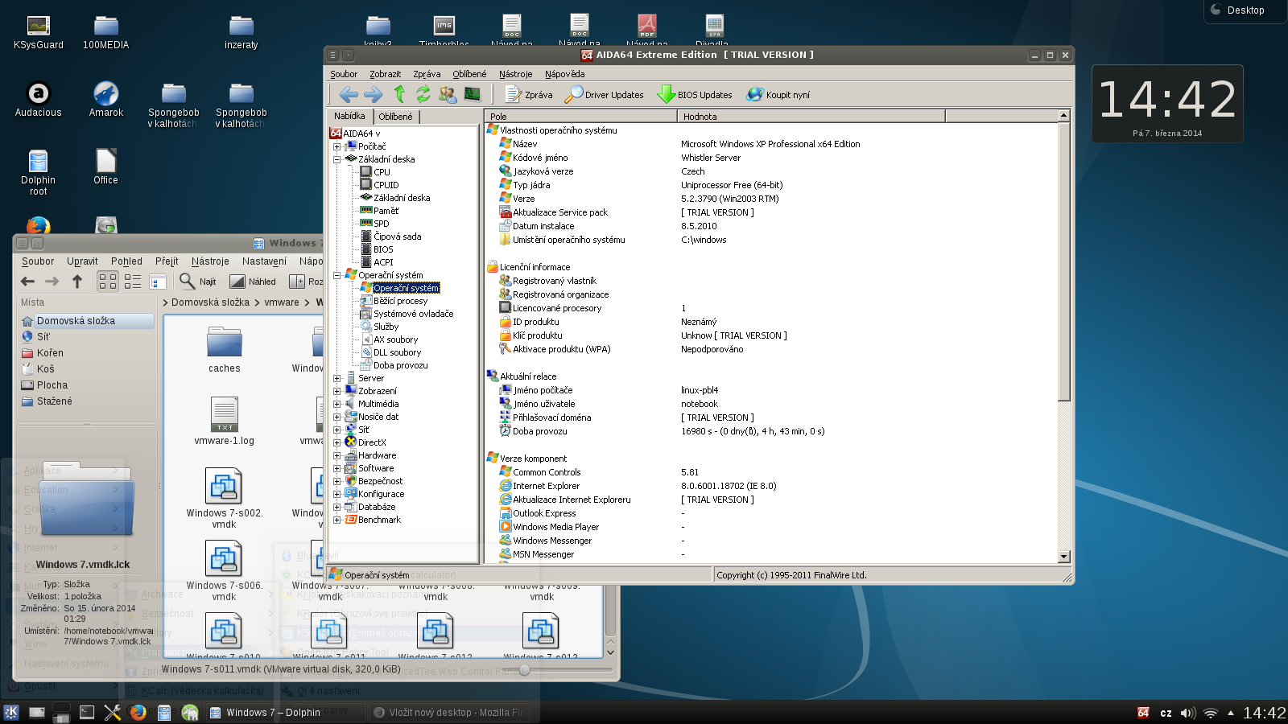The height and width of the screenshot is (724, 1288).
Task: Expand the DirectX tree node
Action: pyautogui.click(x=336, y=442)
